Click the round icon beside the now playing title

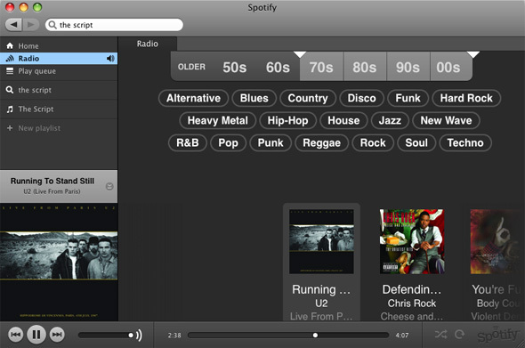[109, 187]
